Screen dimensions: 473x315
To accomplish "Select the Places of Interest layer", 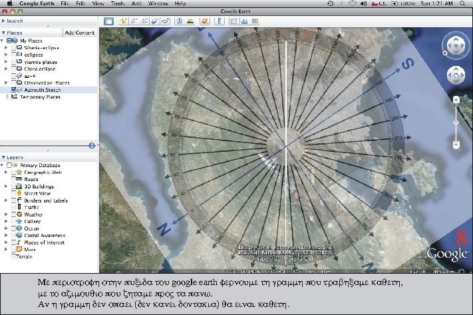I will coord(44,242).
